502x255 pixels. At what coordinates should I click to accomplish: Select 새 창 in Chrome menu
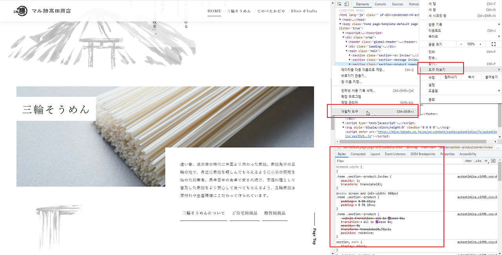pyautogui.click(x=460, y=10)
